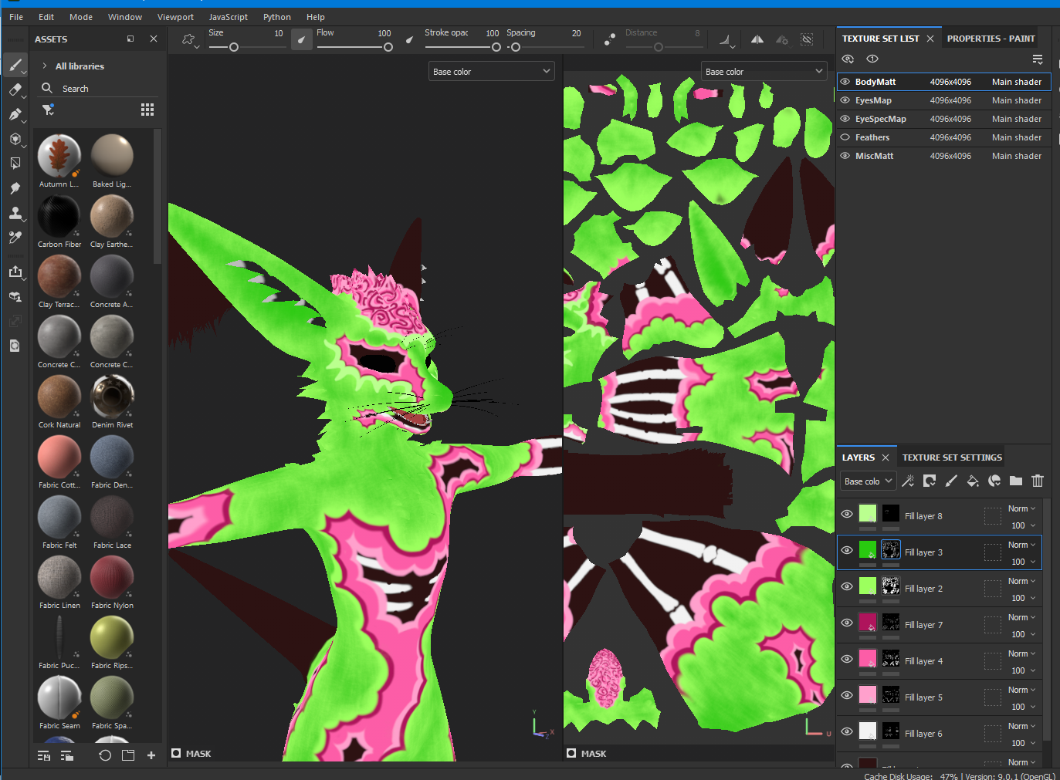Hide the EyesMap texture set
The image size is (1060, 780).
(x=845, y=100)
